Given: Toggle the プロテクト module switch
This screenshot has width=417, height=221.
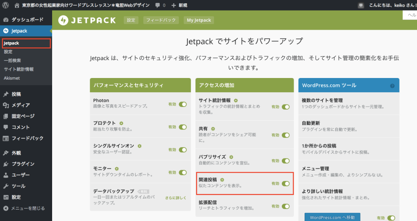Looking at the screenshot, I should click(x=183, y=127).
